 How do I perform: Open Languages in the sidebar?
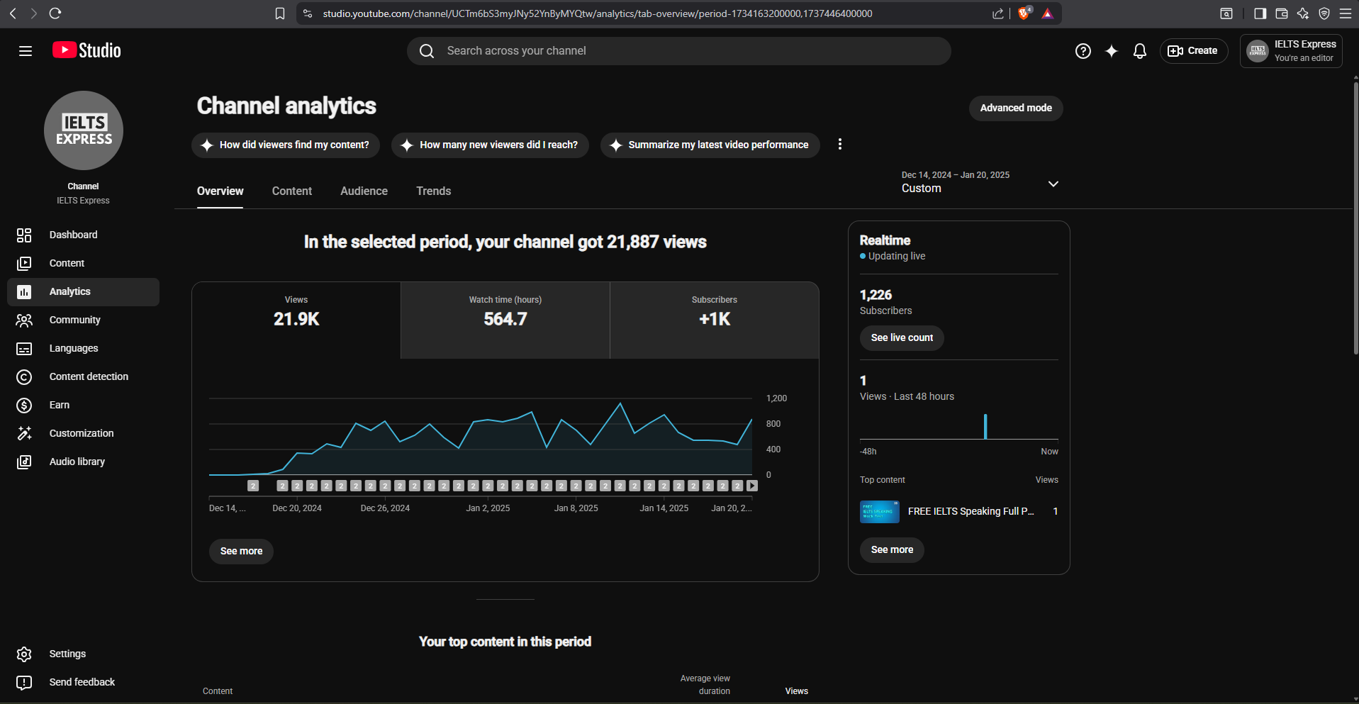pos(83,348)
